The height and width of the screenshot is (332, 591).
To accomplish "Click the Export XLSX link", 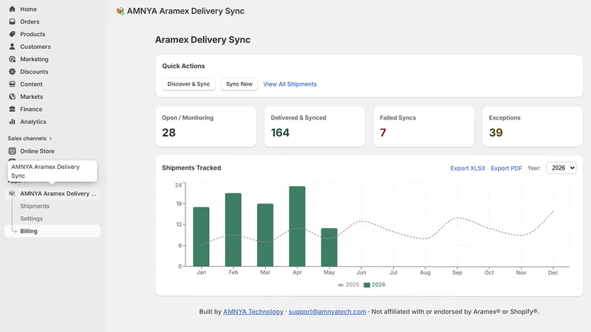I will pyautogui.click(x=468, y=168).
